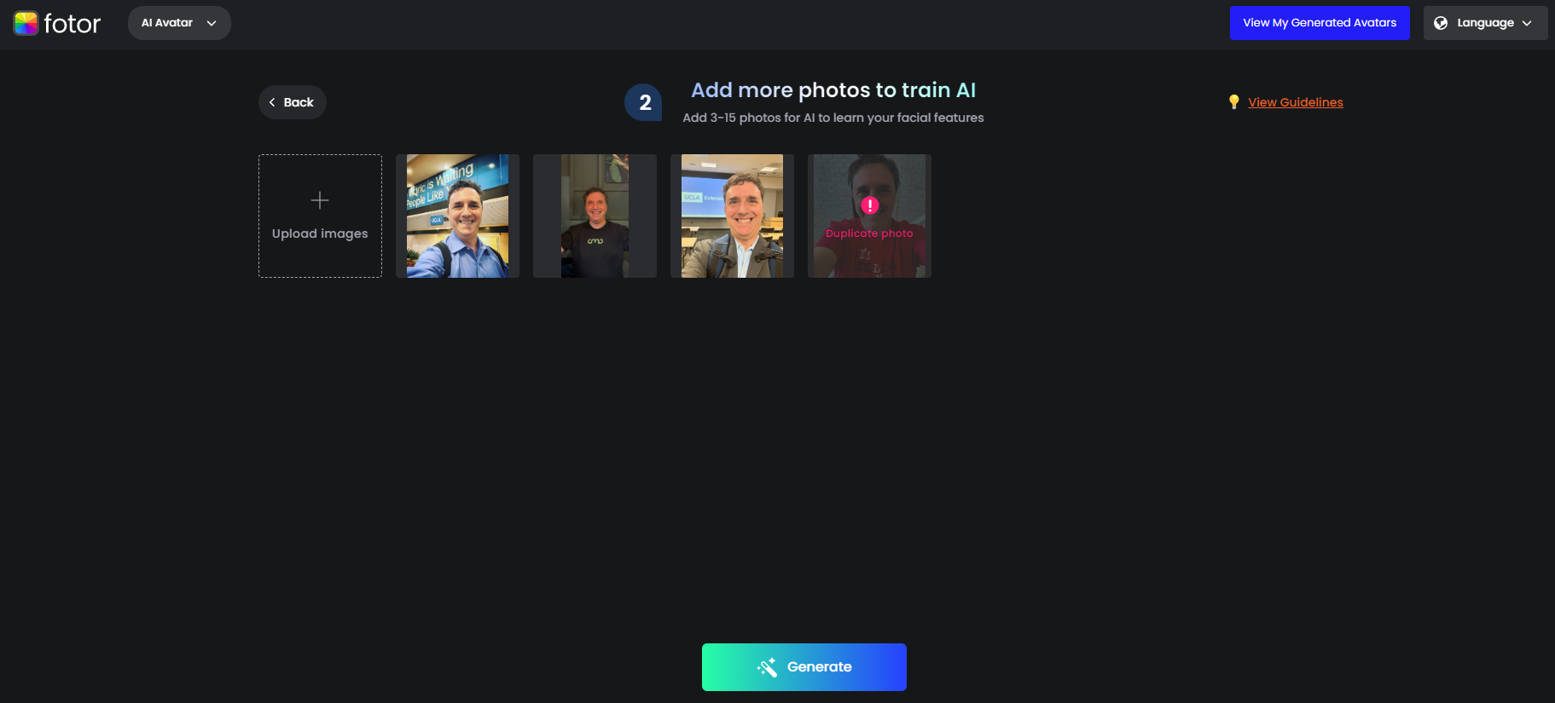Click the Generate button
The image size is (1555, 703).
(x=804, y=667)
